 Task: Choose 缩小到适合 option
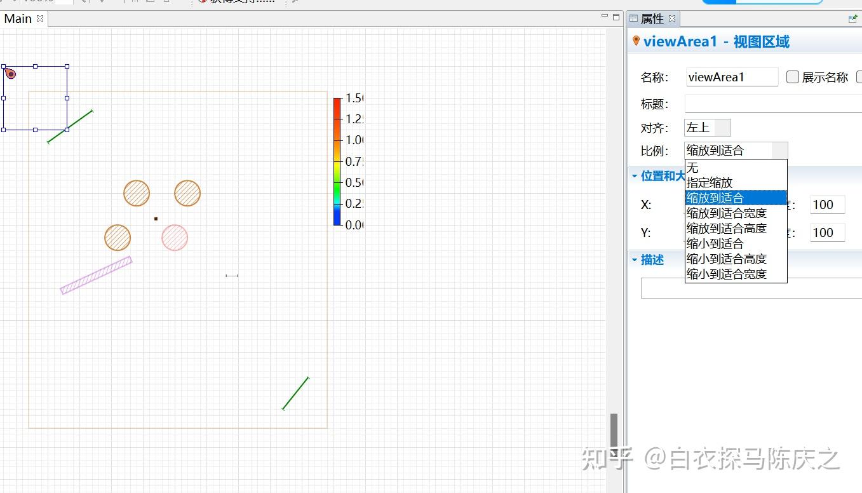tap(736, 243)
